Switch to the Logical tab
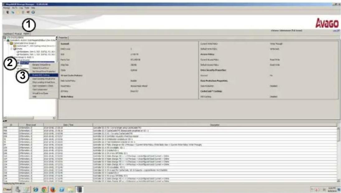This screenshot has width=341, height=193. [x=26, y=34]
